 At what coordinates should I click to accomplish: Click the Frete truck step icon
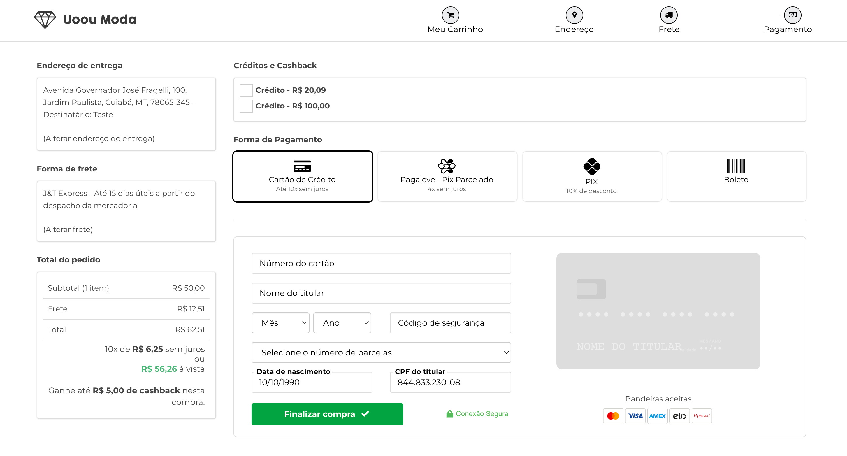pos(669,15)
